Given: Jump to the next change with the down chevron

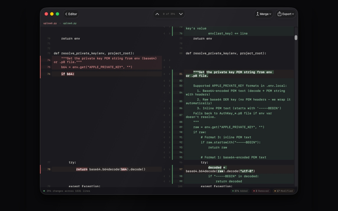Looking at the screenshot, I should 181,14.
